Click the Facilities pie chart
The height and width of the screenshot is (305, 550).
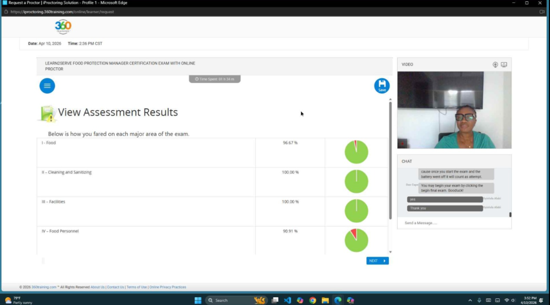click(x=357, y=211)
